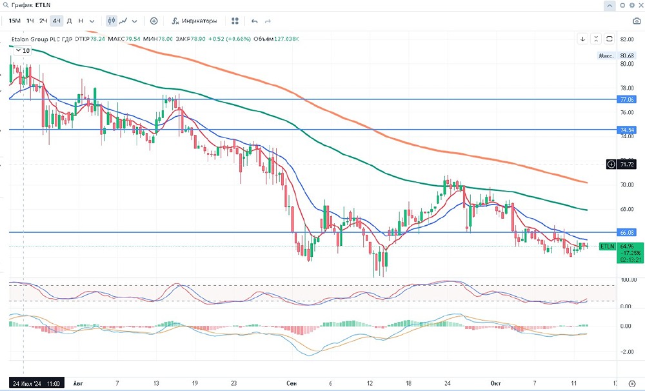Choose the daily Д timeframe
The width and height of the screenshot is (645, 391).
[x=69, y=21]
